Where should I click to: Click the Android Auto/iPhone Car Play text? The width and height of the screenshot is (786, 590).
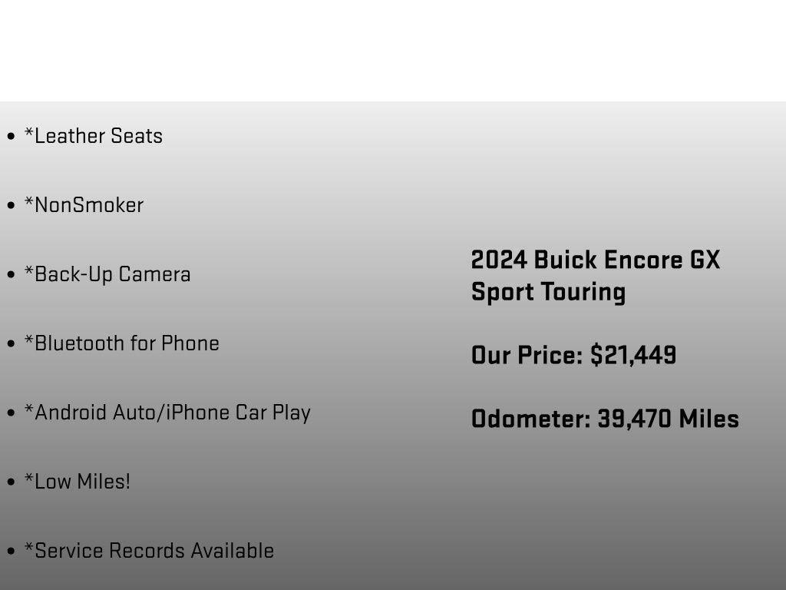click(168, 413)
